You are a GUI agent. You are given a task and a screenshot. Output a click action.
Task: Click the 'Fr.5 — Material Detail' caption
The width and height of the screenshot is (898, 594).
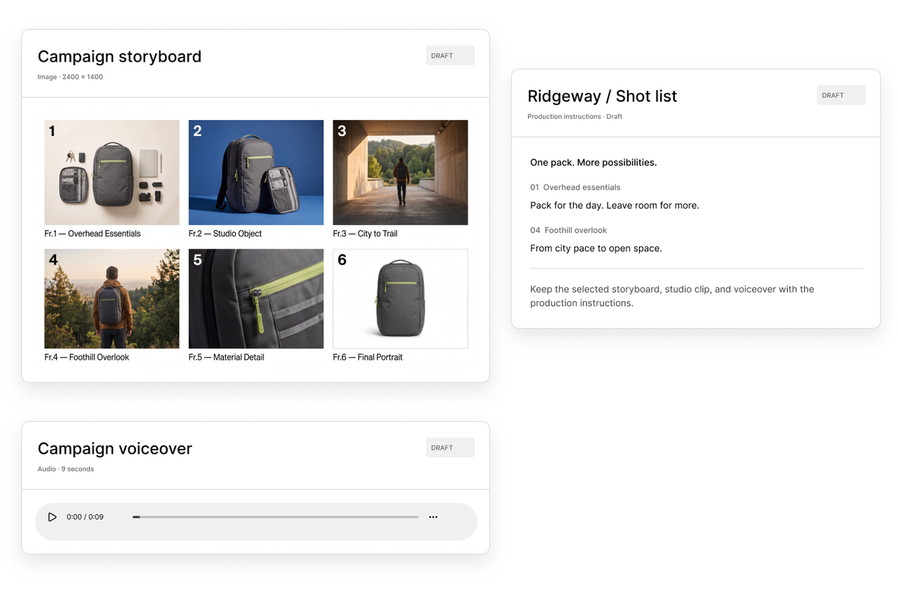[x=227, y=357]
